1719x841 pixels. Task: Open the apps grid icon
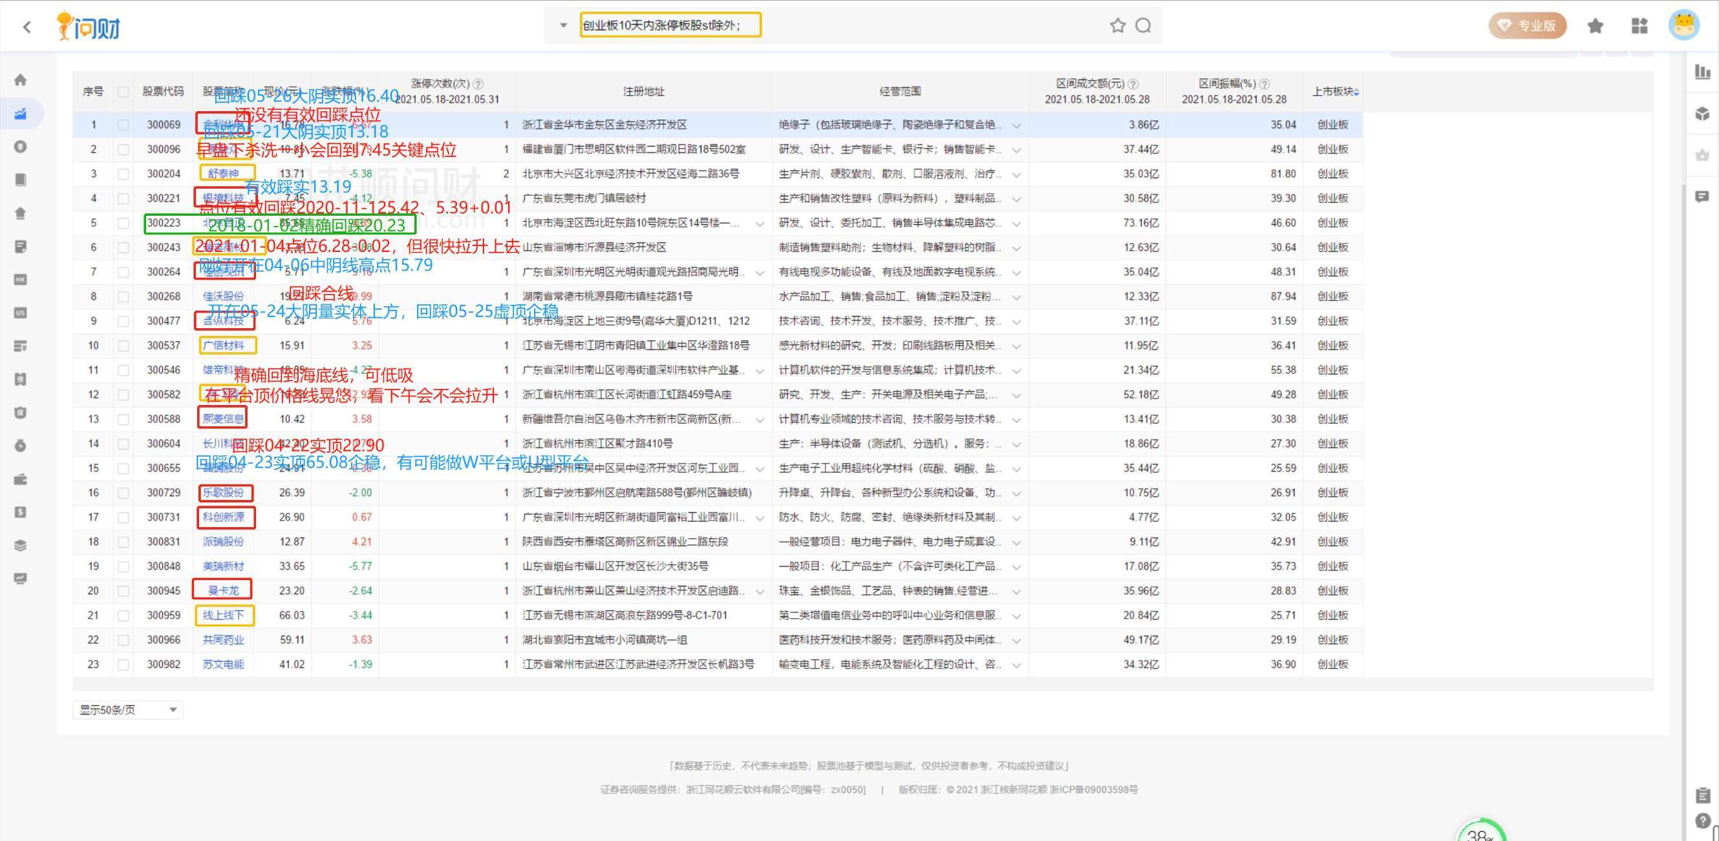1639,26
